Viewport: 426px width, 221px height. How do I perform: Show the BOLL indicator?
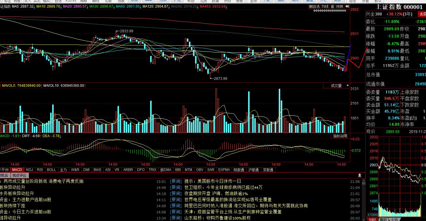coord(51,170)
